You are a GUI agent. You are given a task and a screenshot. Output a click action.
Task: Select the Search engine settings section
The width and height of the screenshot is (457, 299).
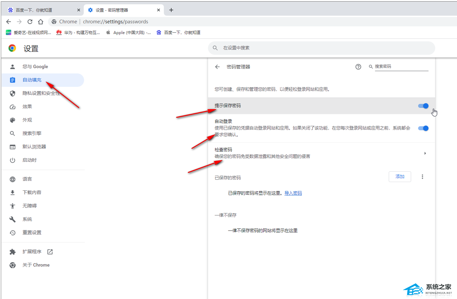pyautogui.click(x=32, y=134)
